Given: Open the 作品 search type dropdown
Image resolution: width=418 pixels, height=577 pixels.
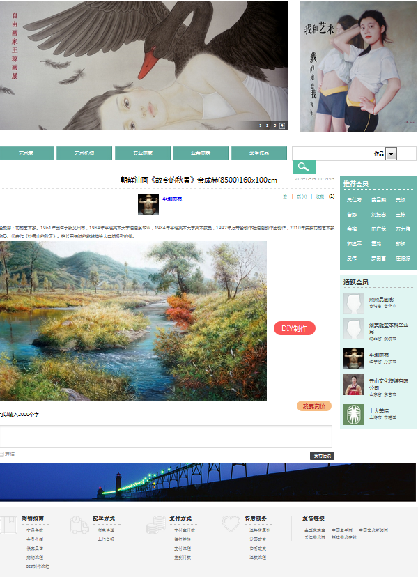Looking at the screenshot, I should pyautogui.click(x=391, y=154).
